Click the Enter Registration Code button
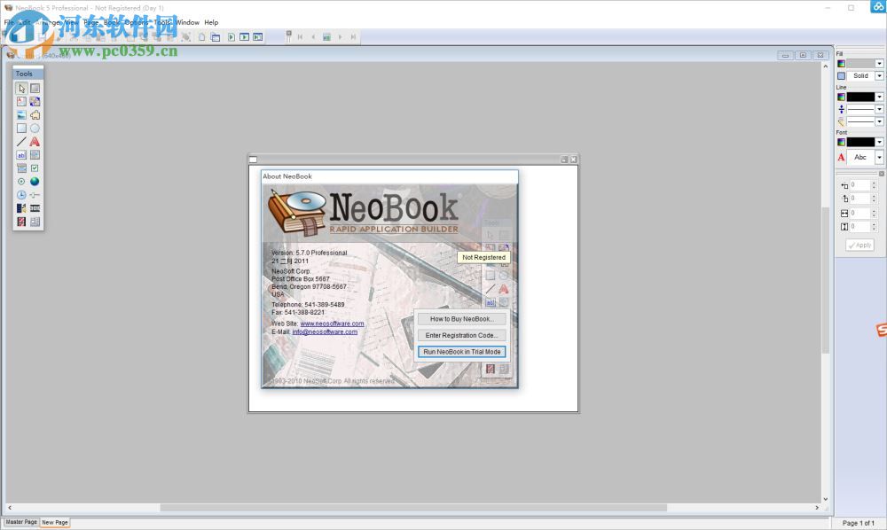 [461, 335]
